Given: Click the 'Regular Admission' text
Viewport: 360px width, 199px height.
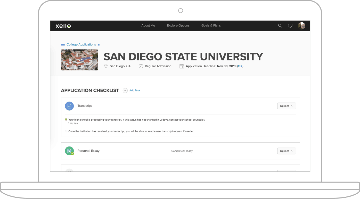Looking at the screenshot, I should 158,66.
